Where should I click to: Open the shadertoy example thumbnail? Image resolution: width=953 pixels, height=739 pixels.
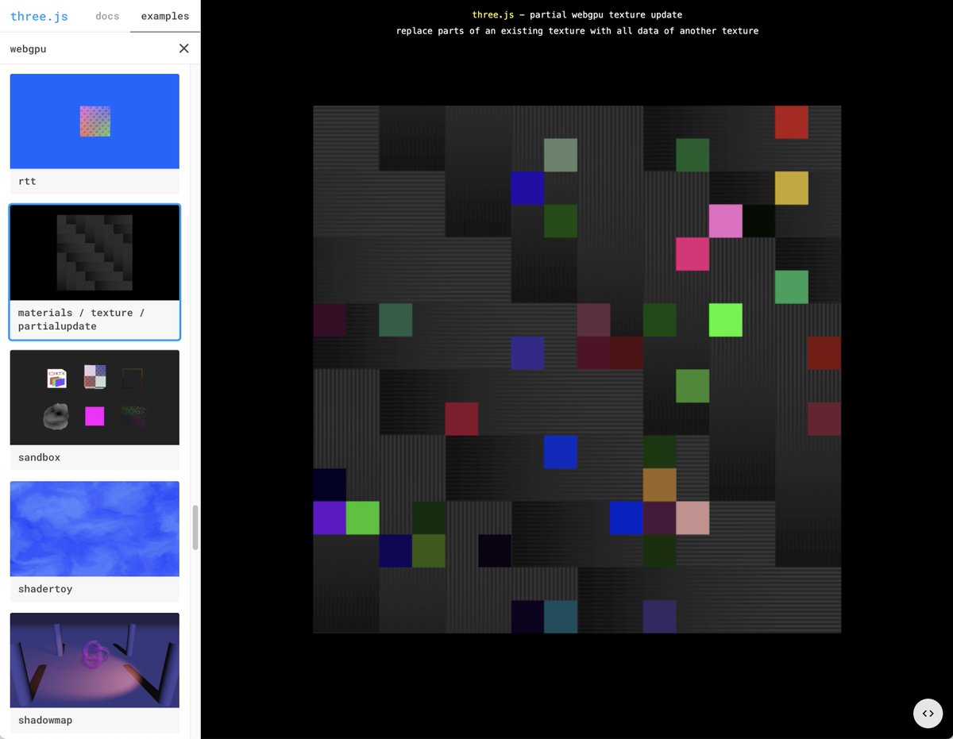pyautogui.click(x=95, y=529)
